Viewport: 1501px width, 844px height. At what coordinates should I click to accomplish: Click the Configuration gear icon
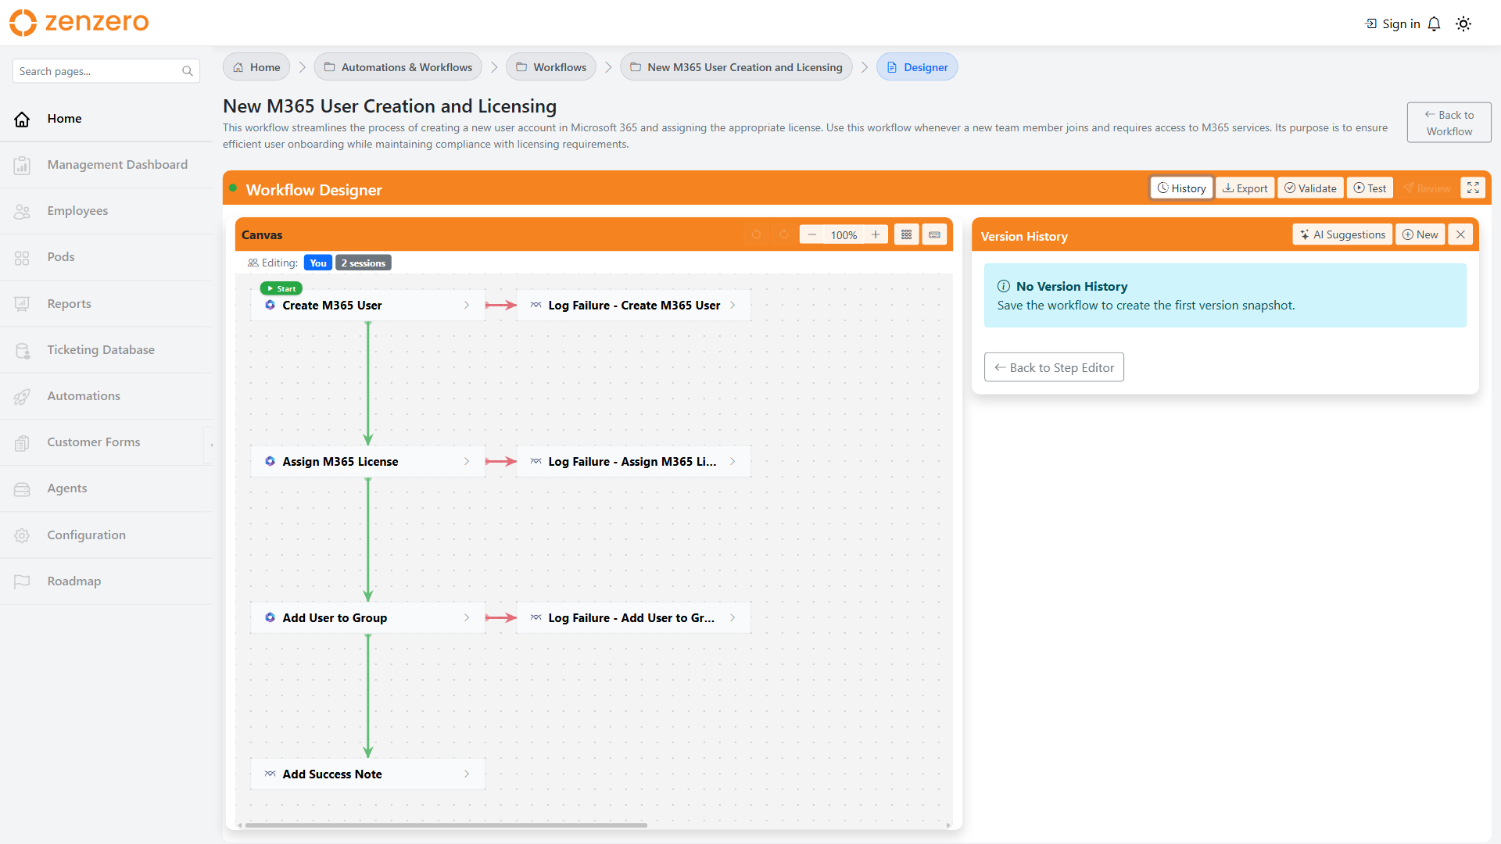pos(22,535)
